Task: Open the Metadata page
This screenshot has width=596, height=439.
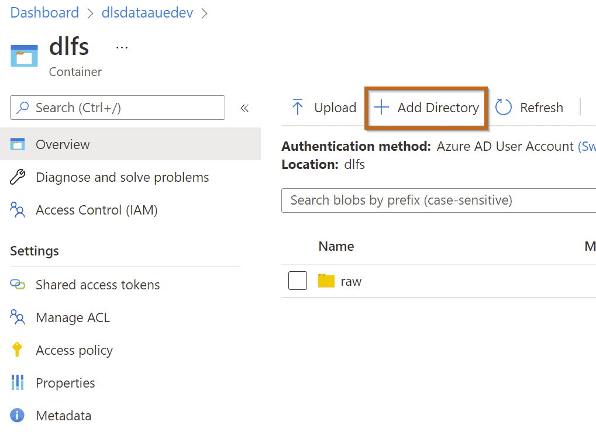Action: pos(64,416)
